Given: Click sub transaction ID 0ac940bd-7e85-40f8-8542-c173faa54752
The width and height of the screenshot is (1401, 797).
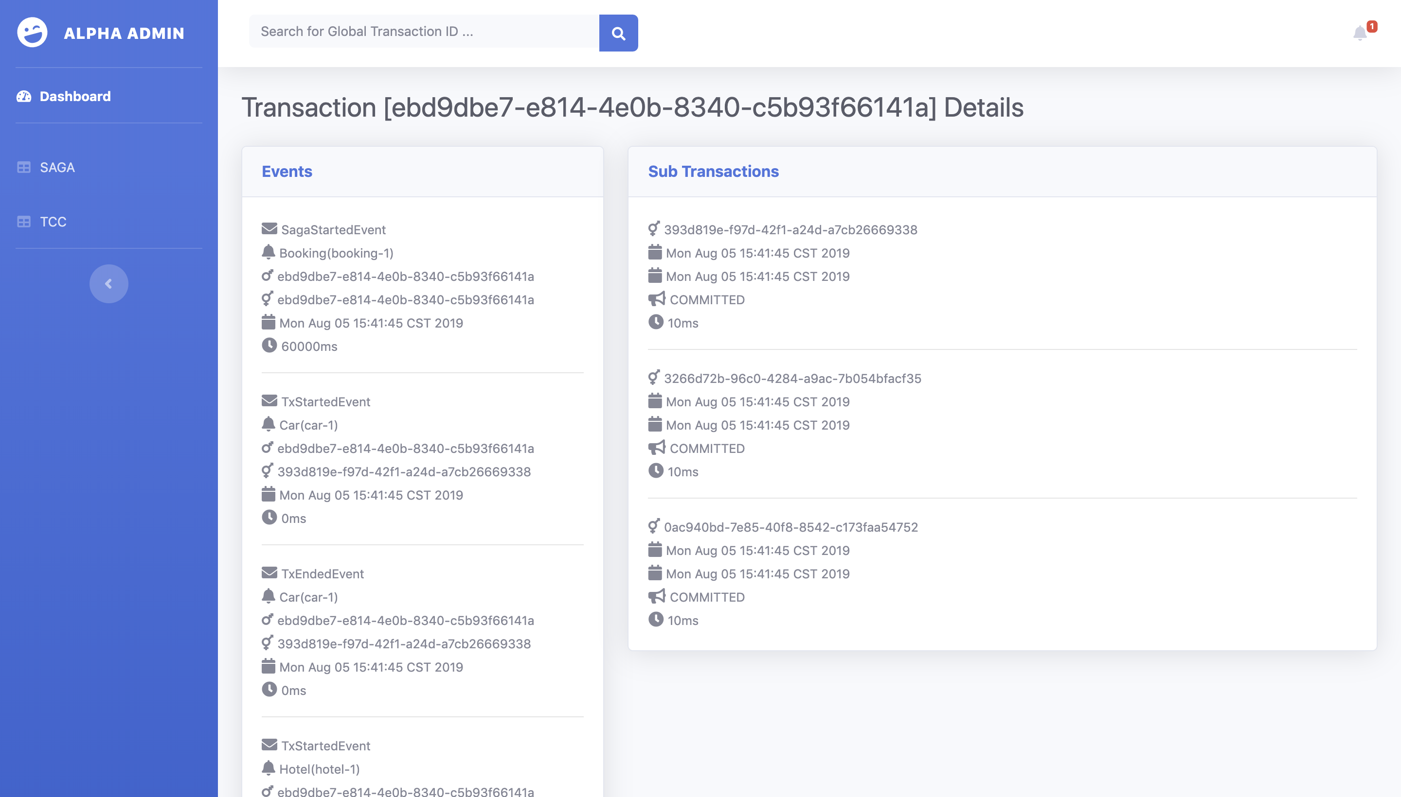Looking at the screenshot, I should click(790, 527).
